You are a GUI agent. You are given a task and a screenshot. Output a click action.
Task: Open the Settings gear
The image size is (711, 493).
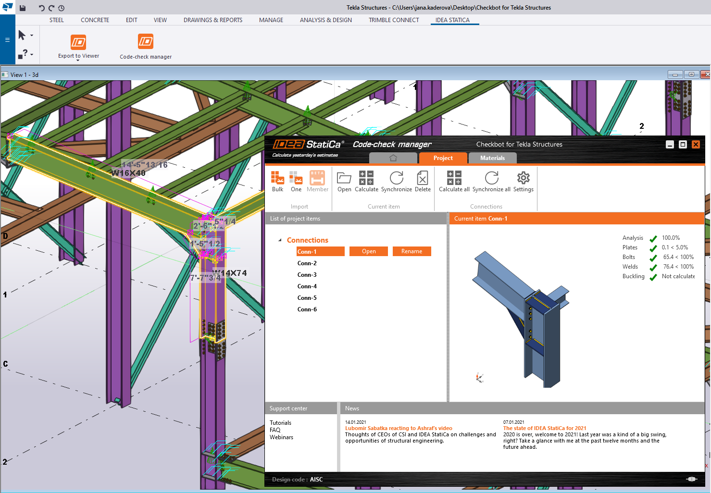(x=523, y=178)
